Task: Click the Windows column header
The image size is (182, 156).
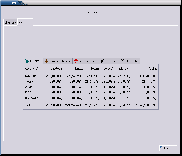Action: coord(56,69)
